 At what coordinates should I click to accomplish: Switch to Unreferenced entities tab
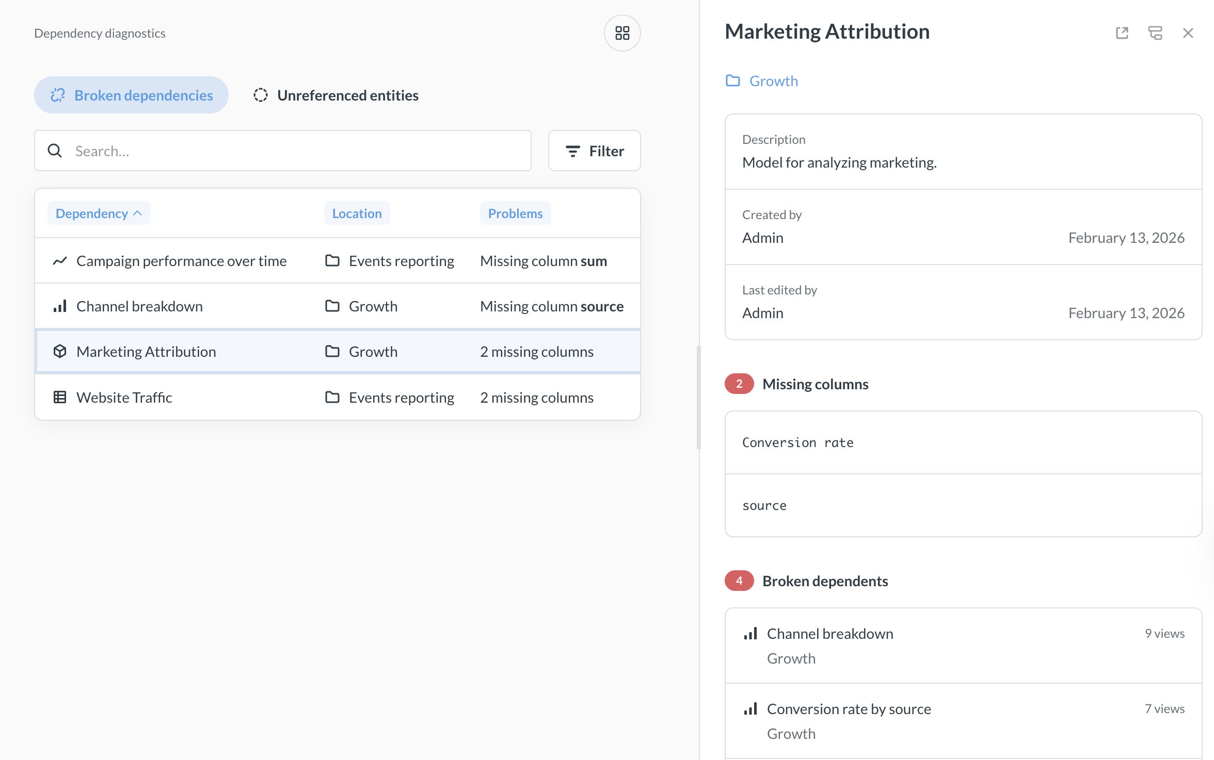tap(337, 95)
